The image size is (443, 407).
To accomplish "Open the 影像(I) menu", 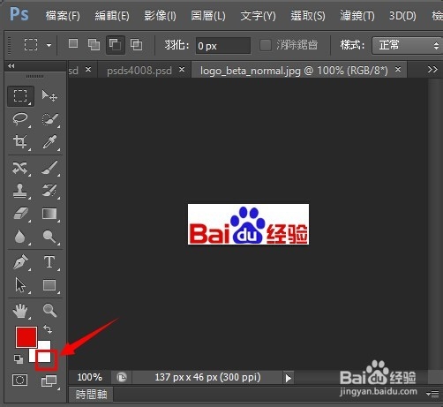I will (160, 16).
